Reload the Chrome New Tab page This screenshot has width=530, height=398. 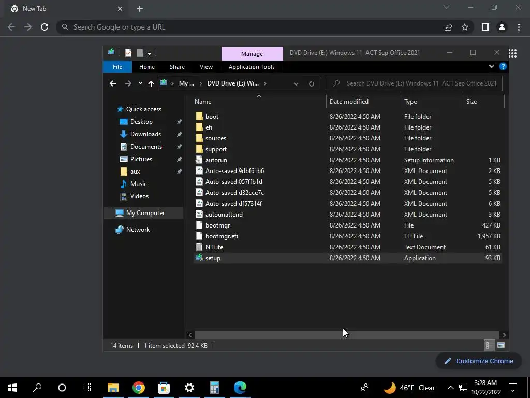point(45,27)
